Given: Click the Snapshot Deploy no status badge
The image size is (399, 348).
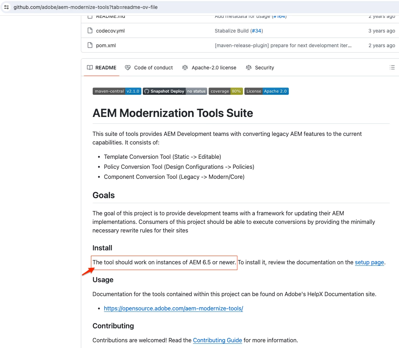Looking at the screenshot, I should (175, 91).
